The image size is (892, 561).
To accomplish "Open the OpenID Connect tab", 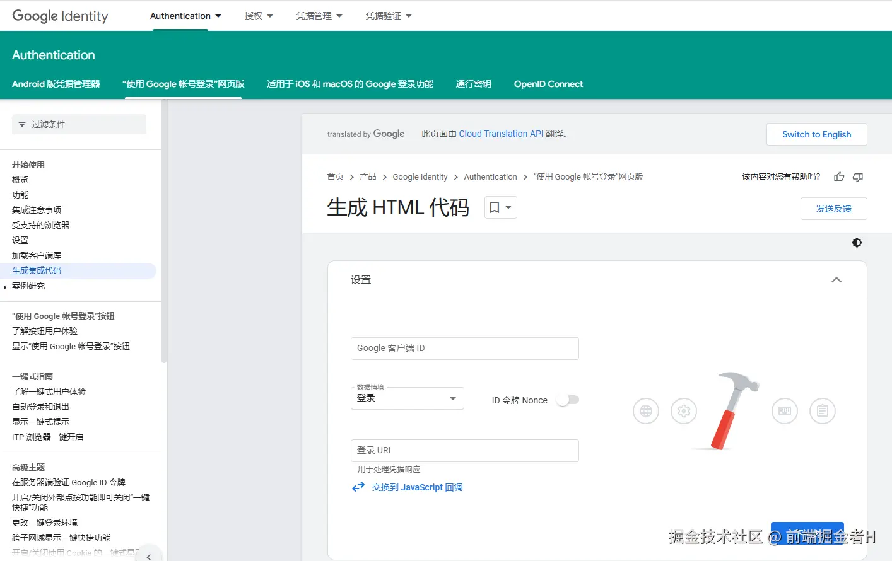I will [x=548, y=84].
